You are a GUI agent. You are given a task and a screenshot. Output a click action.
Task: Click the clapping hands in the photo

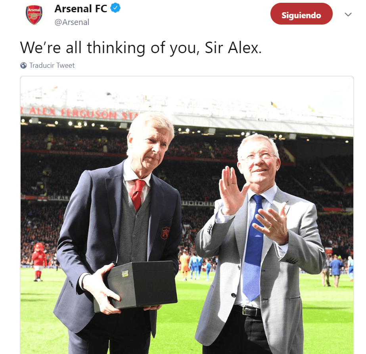(253, 205)
